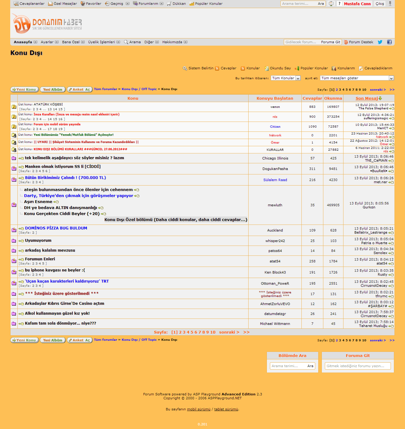Screen dimensions: 405x429
Task: Open the Üyelik İşlemleri menu
Action: (x=104, y=42)
